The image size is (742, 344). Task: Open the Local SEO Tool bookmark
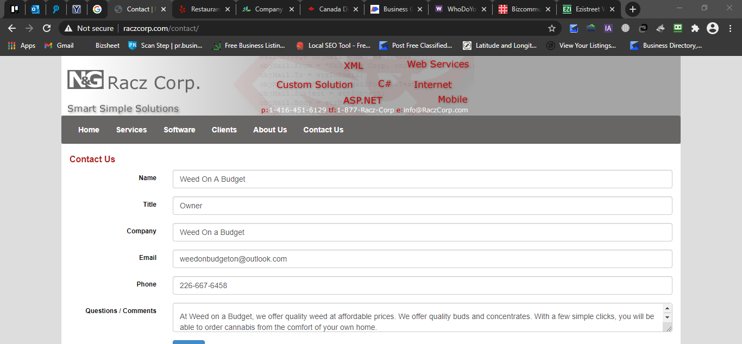click(x=333, y=46)
